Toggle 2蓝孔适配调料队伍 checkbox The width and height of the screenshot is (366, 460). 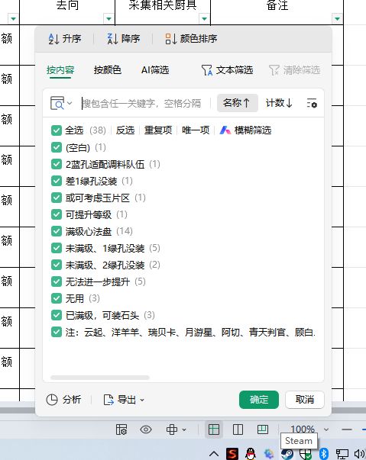pyautogui.click(x=56, y=164)
